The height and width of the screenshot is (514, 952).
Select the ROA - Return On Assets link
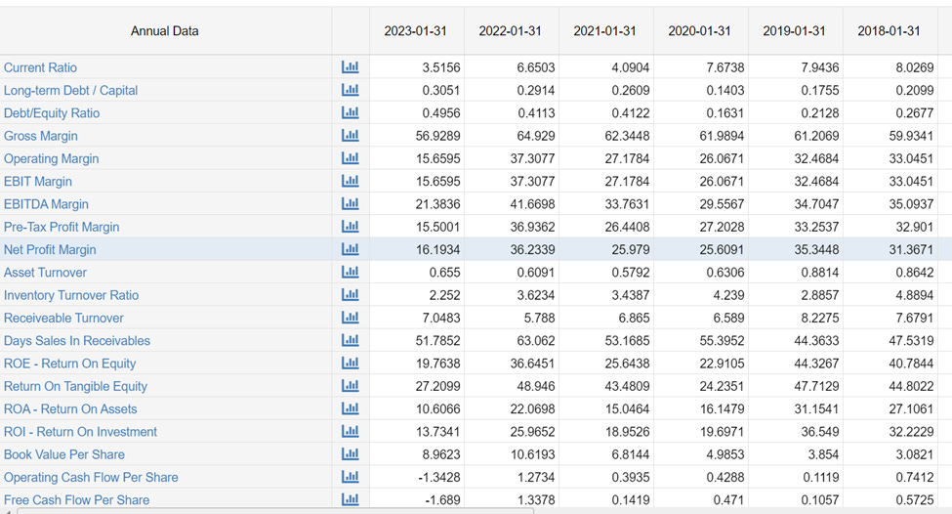[x=70, y=409]
